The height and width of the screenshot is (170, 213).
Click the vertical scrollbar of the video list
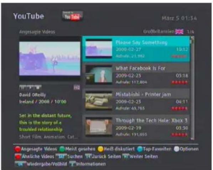192,88
